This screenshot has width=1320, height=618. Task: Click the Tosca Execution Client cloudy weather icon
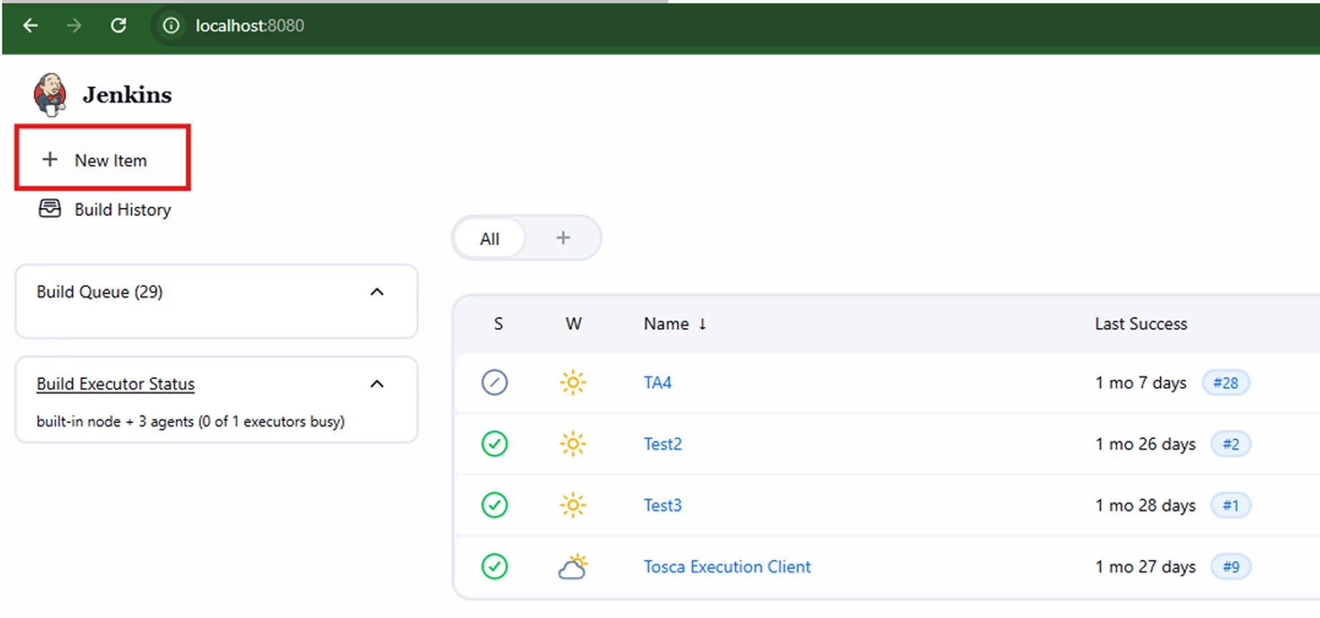tap(572, 566)
